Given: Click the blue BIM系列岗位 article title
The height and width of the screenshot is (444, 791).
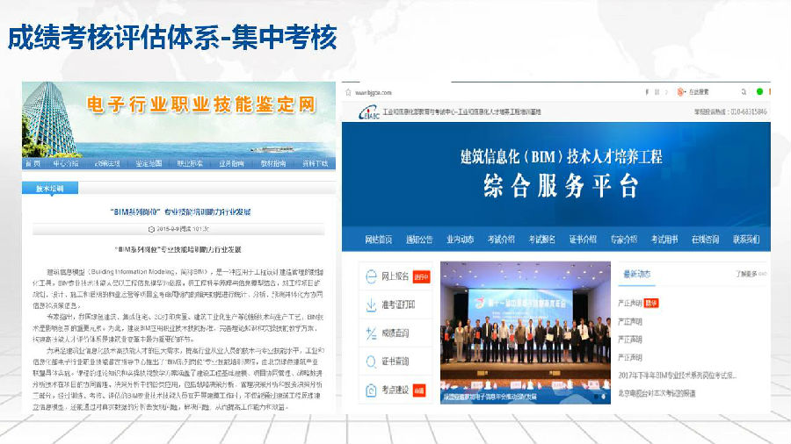Looking at the screenshot, I should [x=180, y=212].
